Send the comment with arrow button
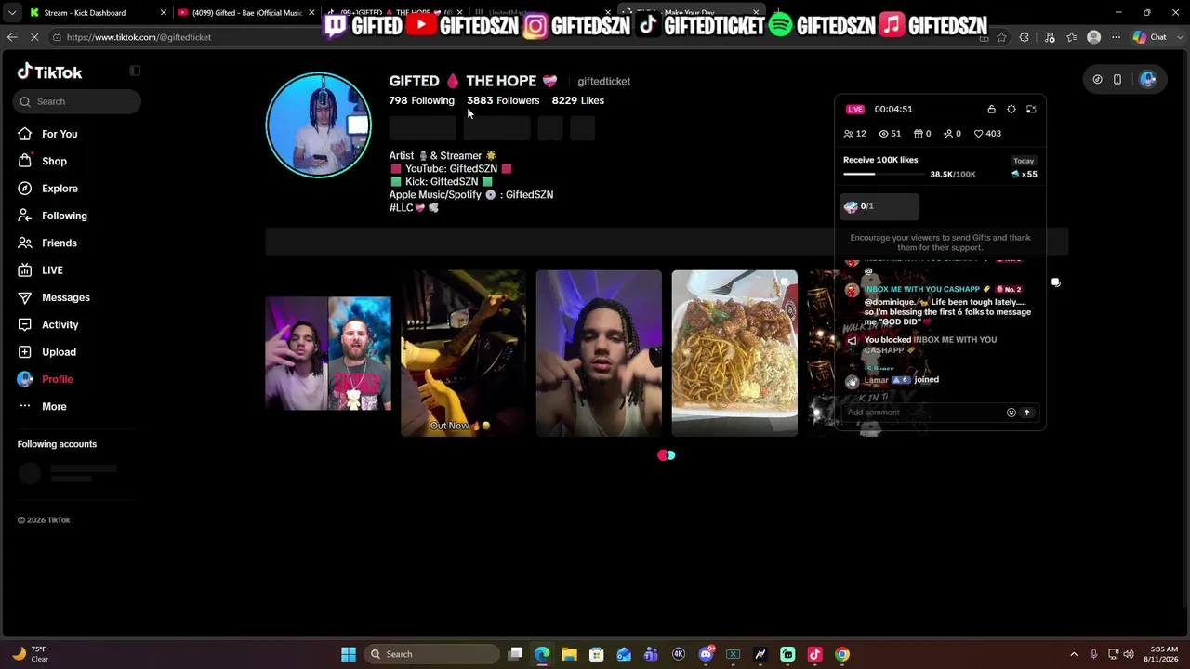Image resolution: width=1190 pixels, height=669 pixels. pos(1027,413)
